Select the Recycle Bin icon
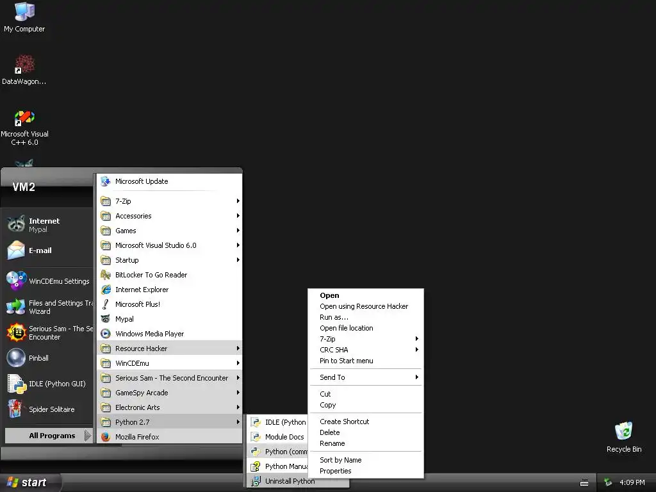 624,437
